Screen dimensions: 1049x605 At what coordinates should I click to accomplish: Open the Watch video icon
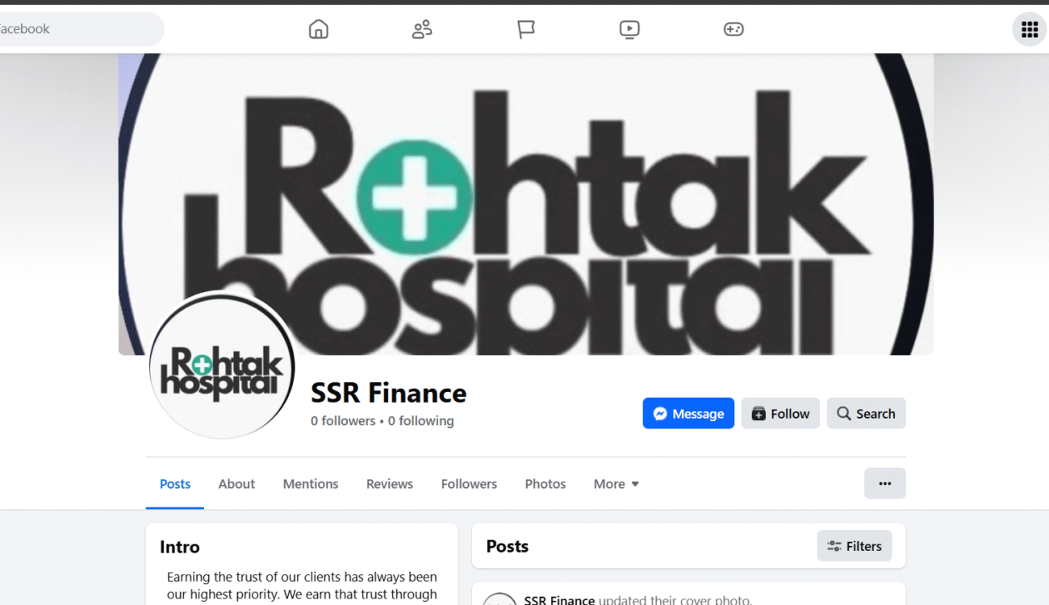629,29
